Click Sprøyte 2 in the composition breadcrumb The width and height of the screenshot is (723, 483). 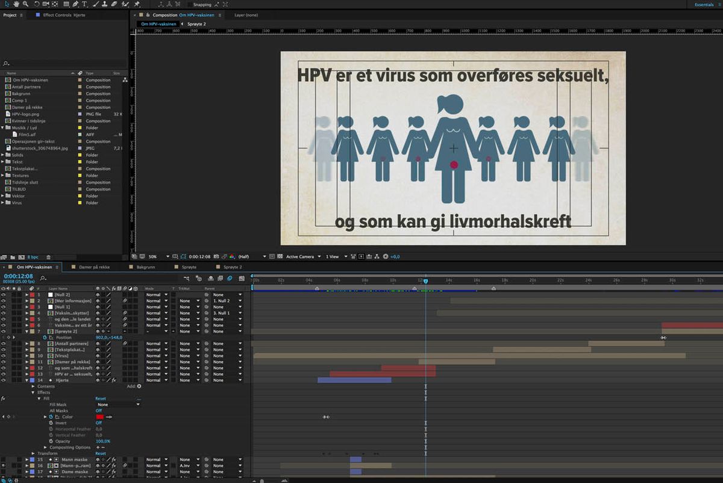(x=196, y=24)
